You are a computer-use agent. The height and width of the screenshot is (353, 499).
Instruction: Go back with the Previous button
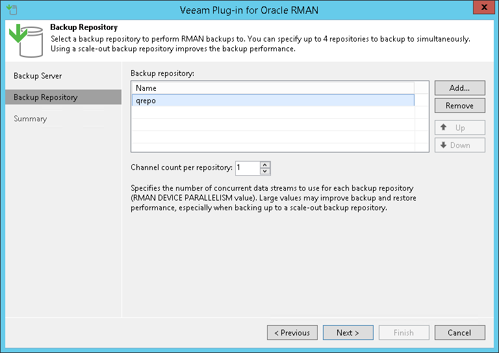(292, 332)
